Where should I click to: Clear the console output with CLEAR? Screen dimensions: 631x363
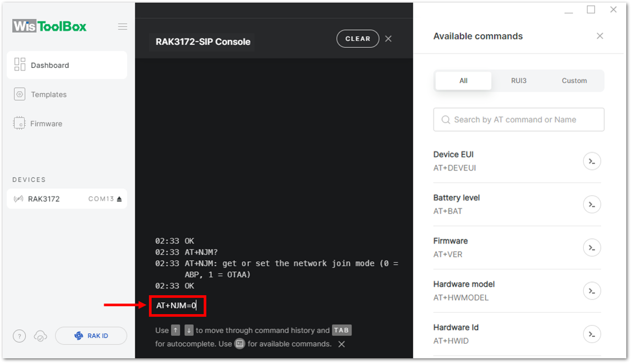pyautogui.click(x=357, y=38)
